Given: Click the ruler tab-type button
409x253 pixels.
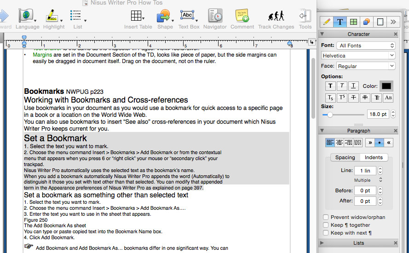Looking at the screenshot, I should 312,42.
